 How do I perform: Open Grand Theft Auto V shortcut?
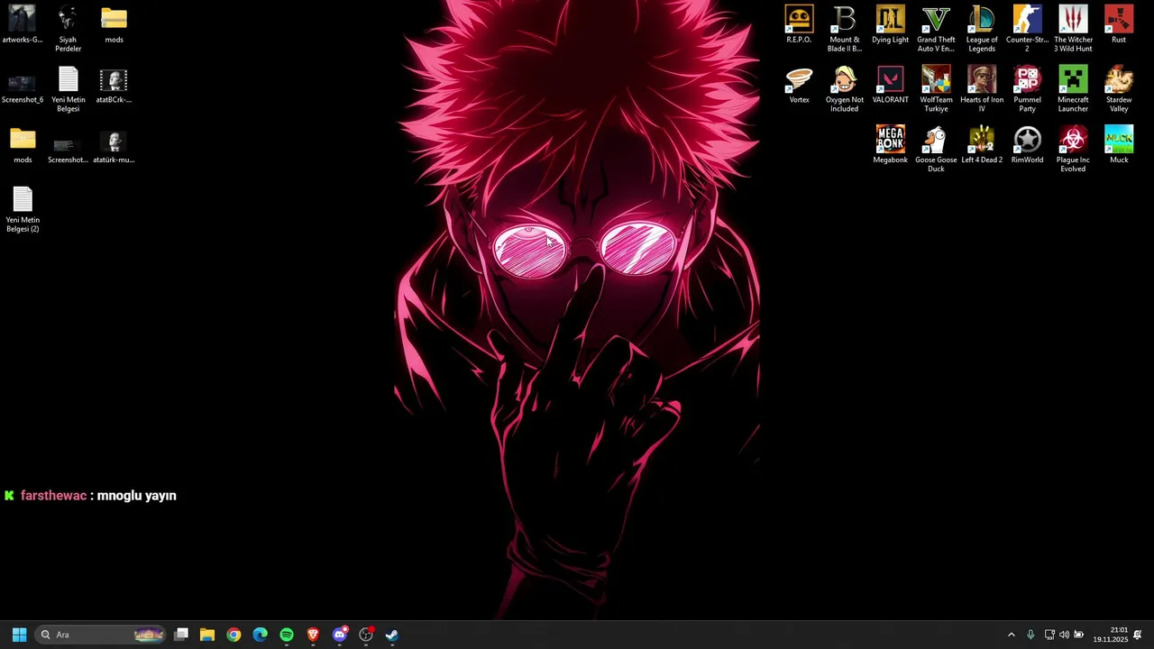click(x=936, y=29)
